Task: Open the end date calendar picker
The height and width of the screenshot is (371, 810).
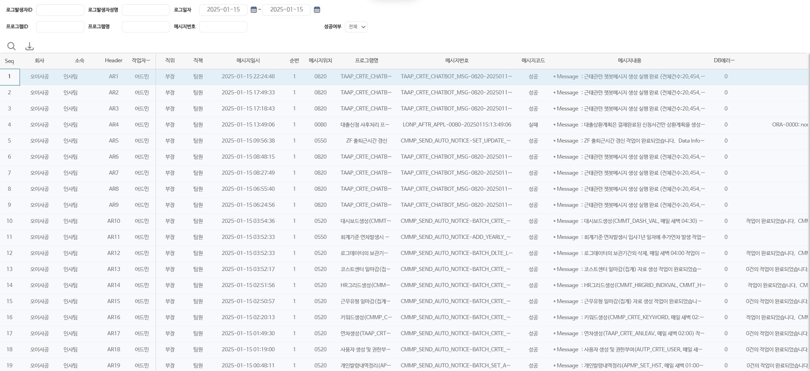Action: (x=317, y=10)
